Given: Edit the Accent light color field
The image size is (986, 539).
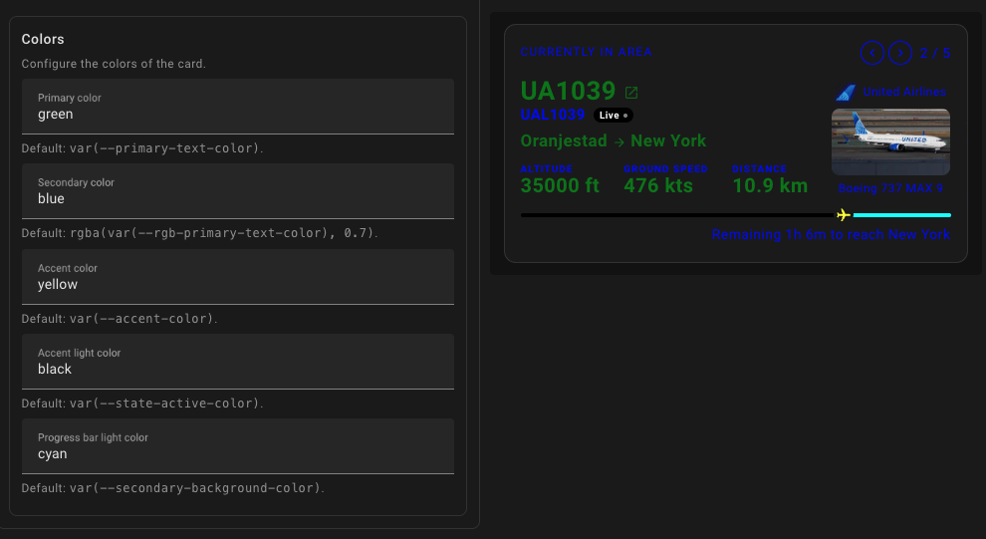Looking at the screenshot, I should point(238,362).
